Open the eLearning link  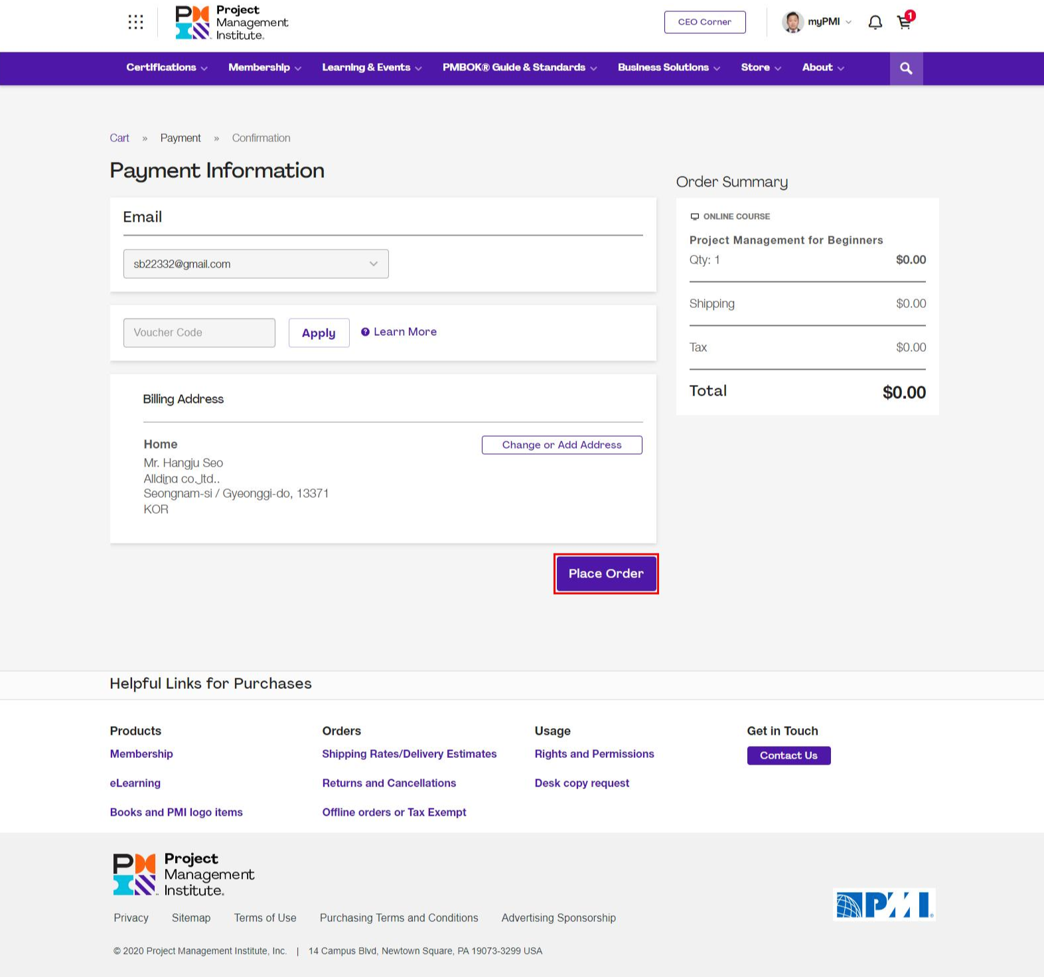(x=135, y=783)
